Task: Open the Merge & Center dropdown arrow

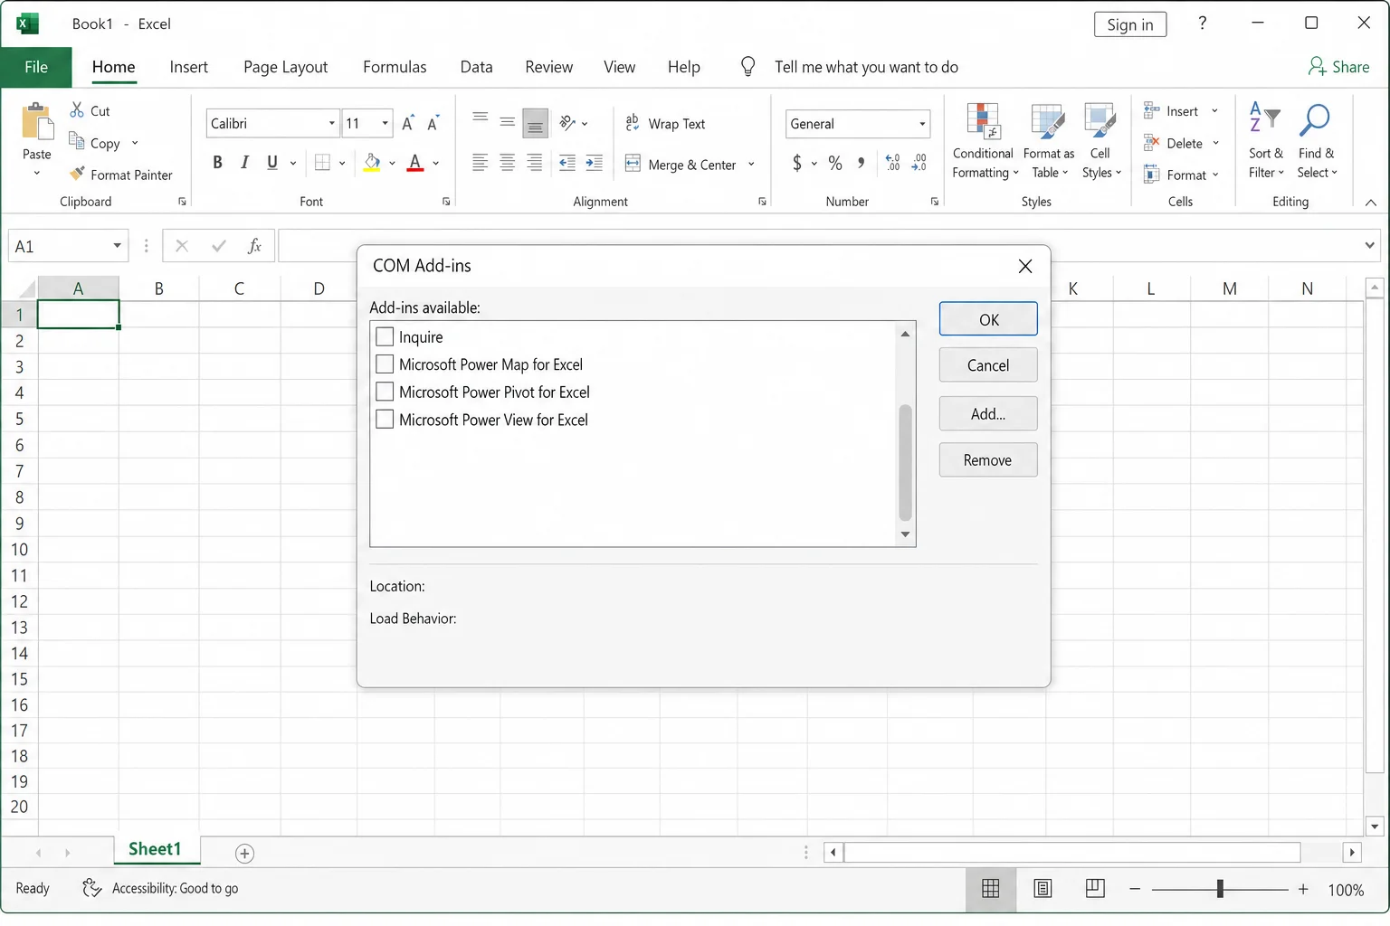Action: click(x=751, y=165)
